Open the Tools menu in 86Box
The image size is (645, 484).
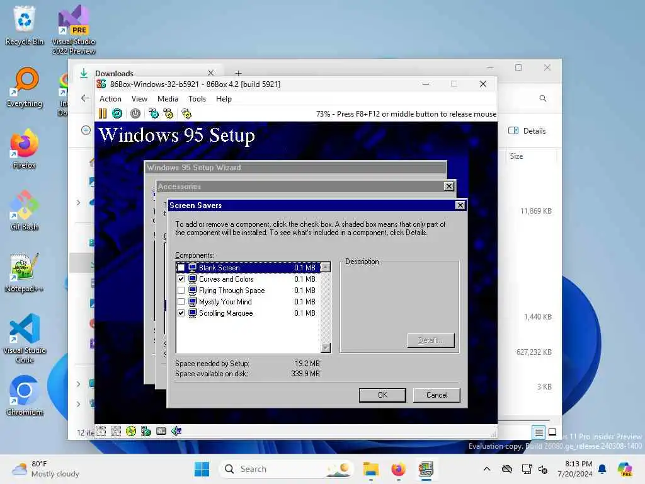(197, 99)
